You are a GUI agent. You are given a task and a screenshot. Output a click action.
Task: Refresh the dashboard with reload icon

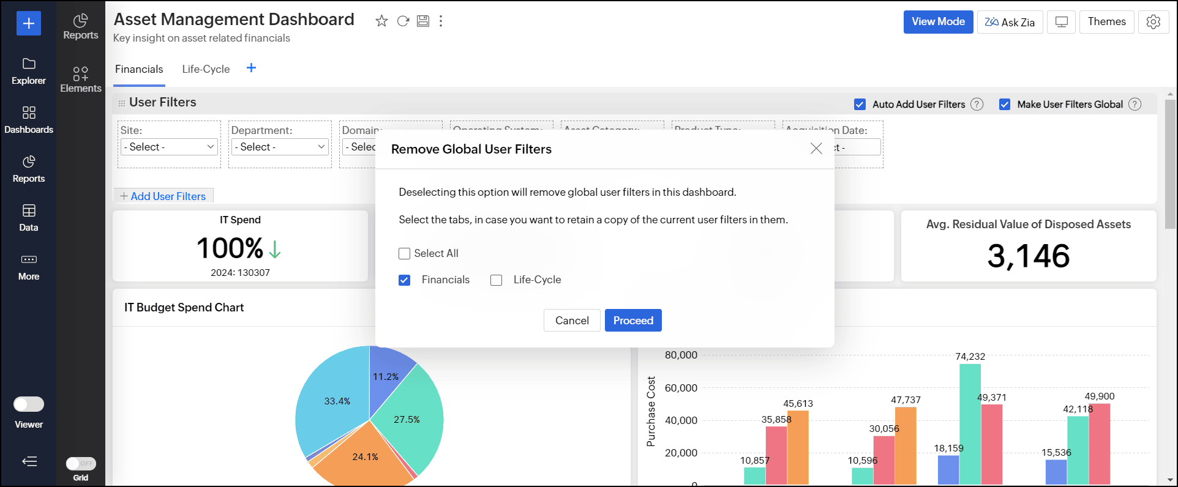point(403,21)
